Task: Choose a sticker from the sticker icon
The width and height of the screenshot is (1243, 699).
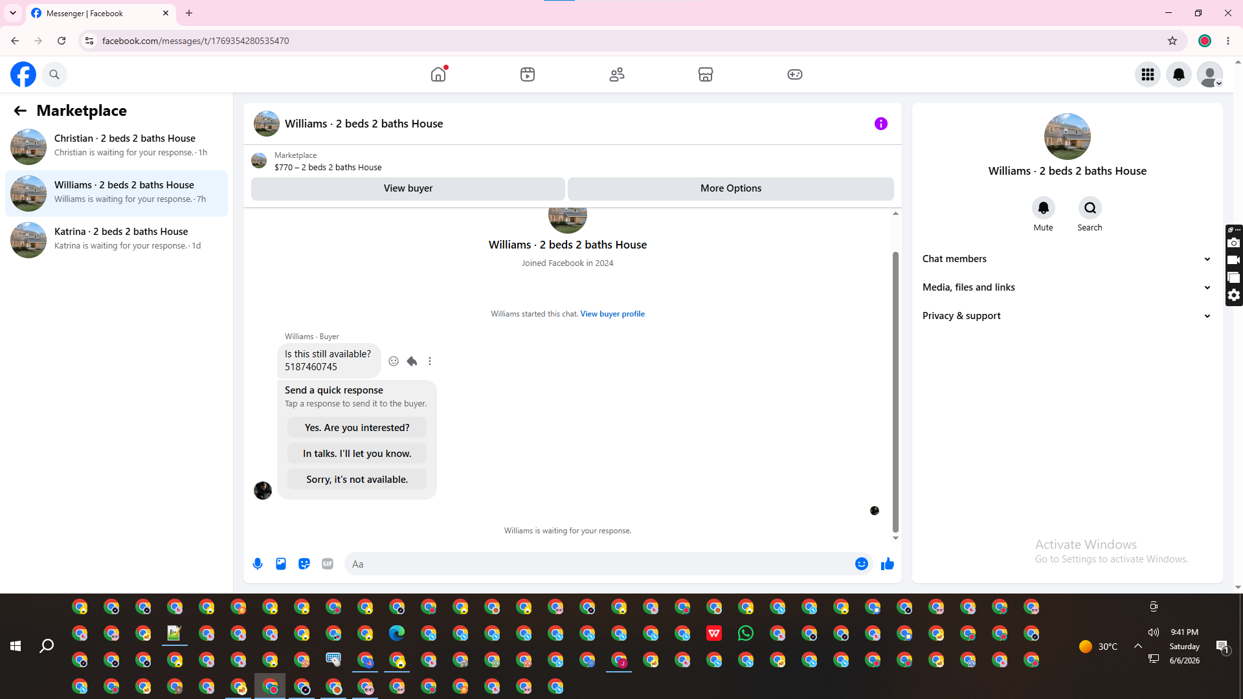Action: [304, 564]
